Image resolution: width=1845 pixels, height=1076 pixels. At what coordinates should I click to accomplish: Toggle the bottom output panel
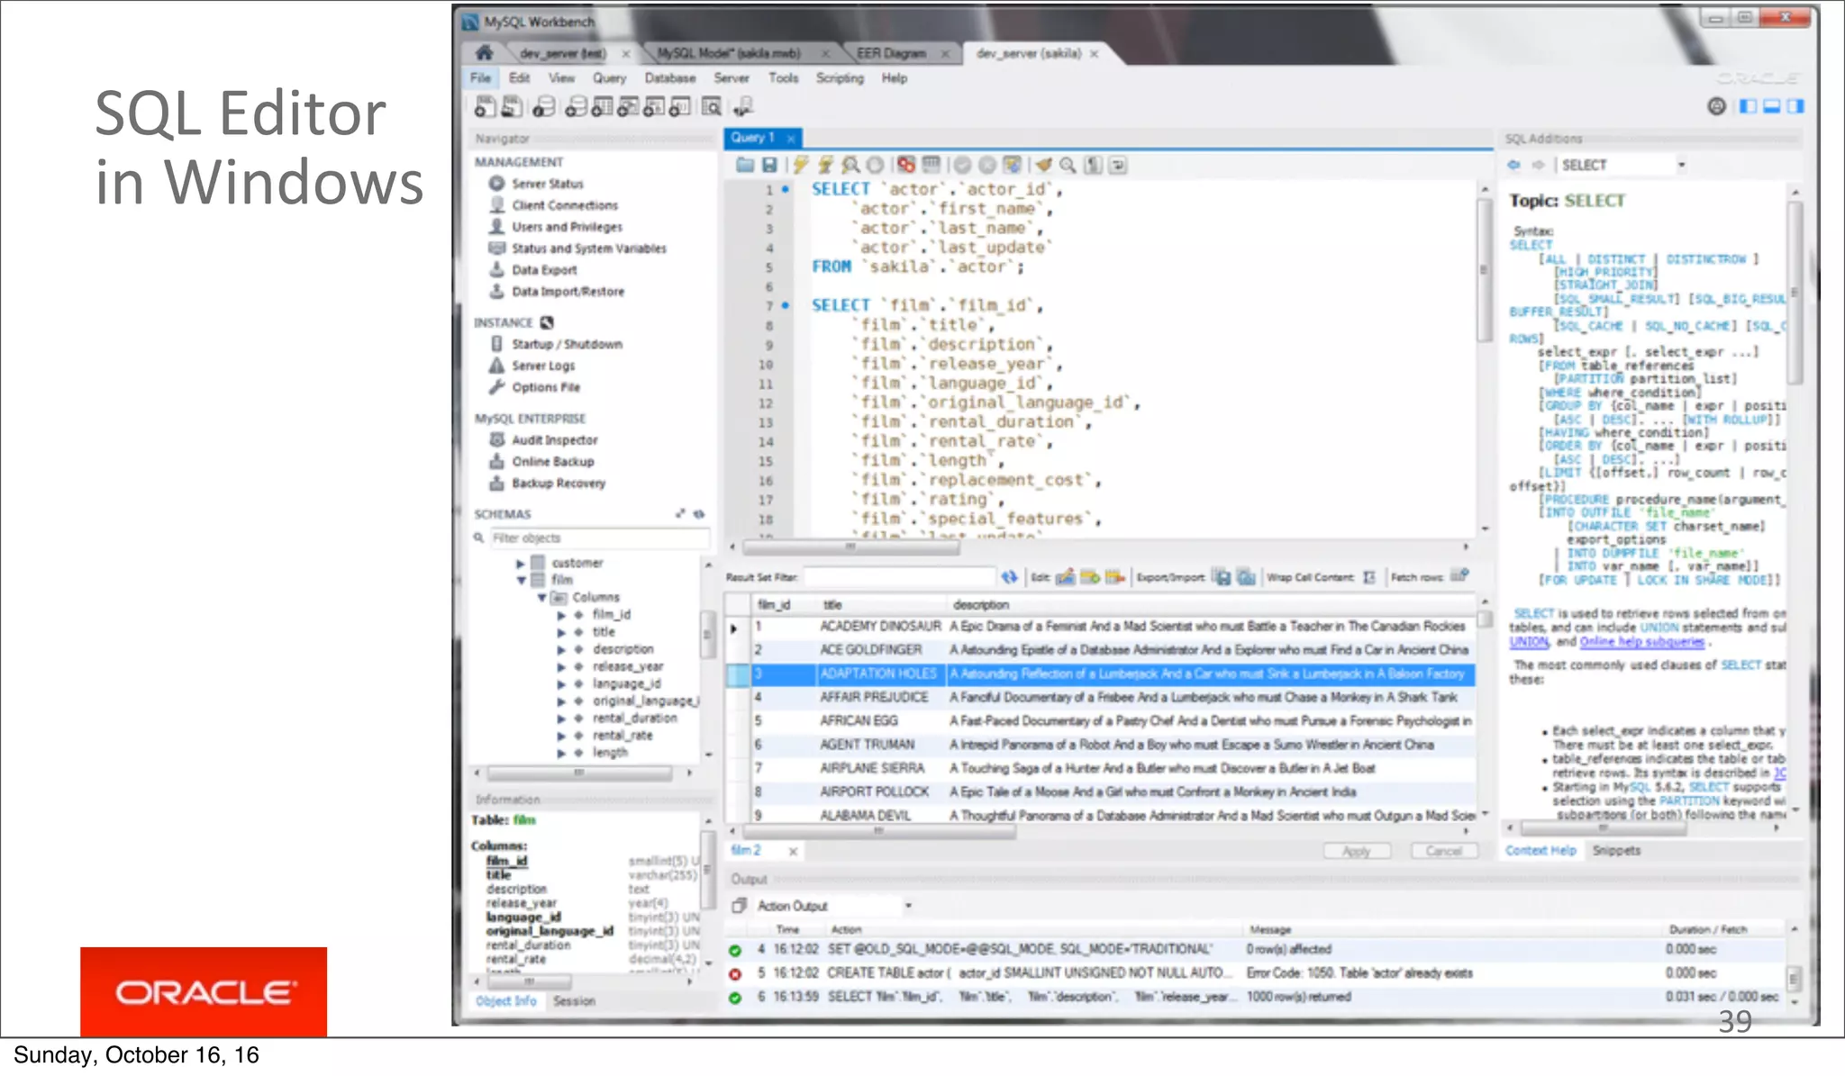click(1771, 106)
